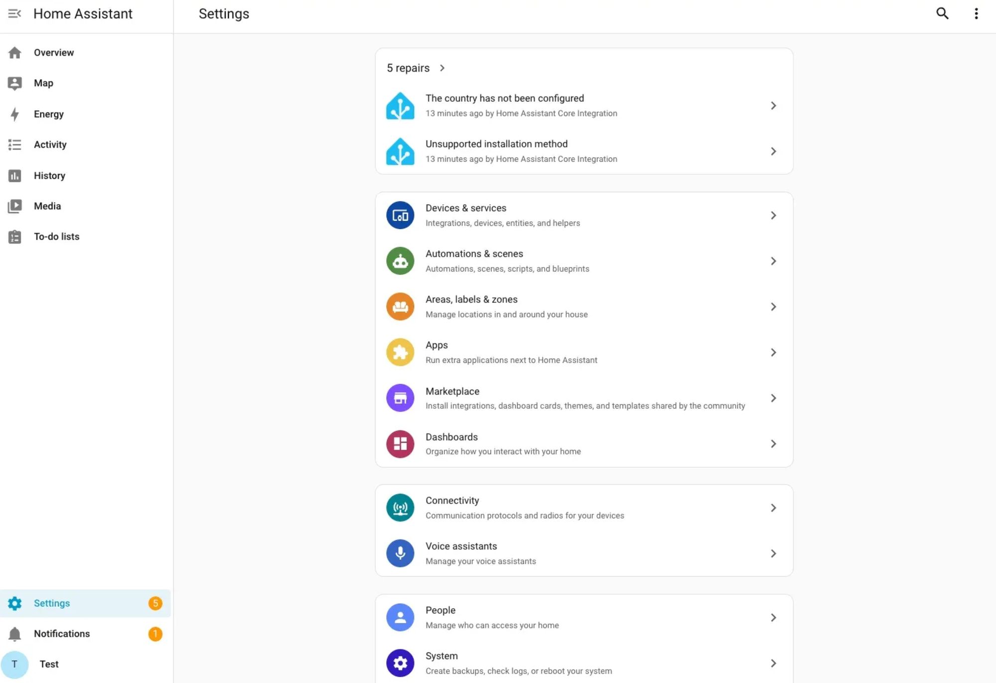This screenshot has width=996, height=683.
Task: Click the History chart sidebar icon
Action: 15,175
